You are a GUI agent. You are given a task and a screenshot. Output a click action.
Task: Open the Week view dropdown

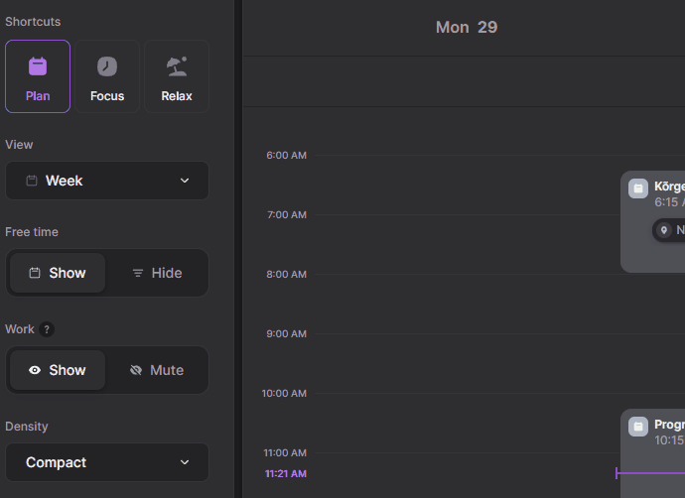tap(107, 181)
